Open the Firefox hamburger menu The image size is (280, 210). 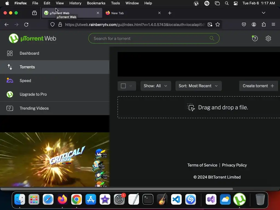click(x=273, y=24)
